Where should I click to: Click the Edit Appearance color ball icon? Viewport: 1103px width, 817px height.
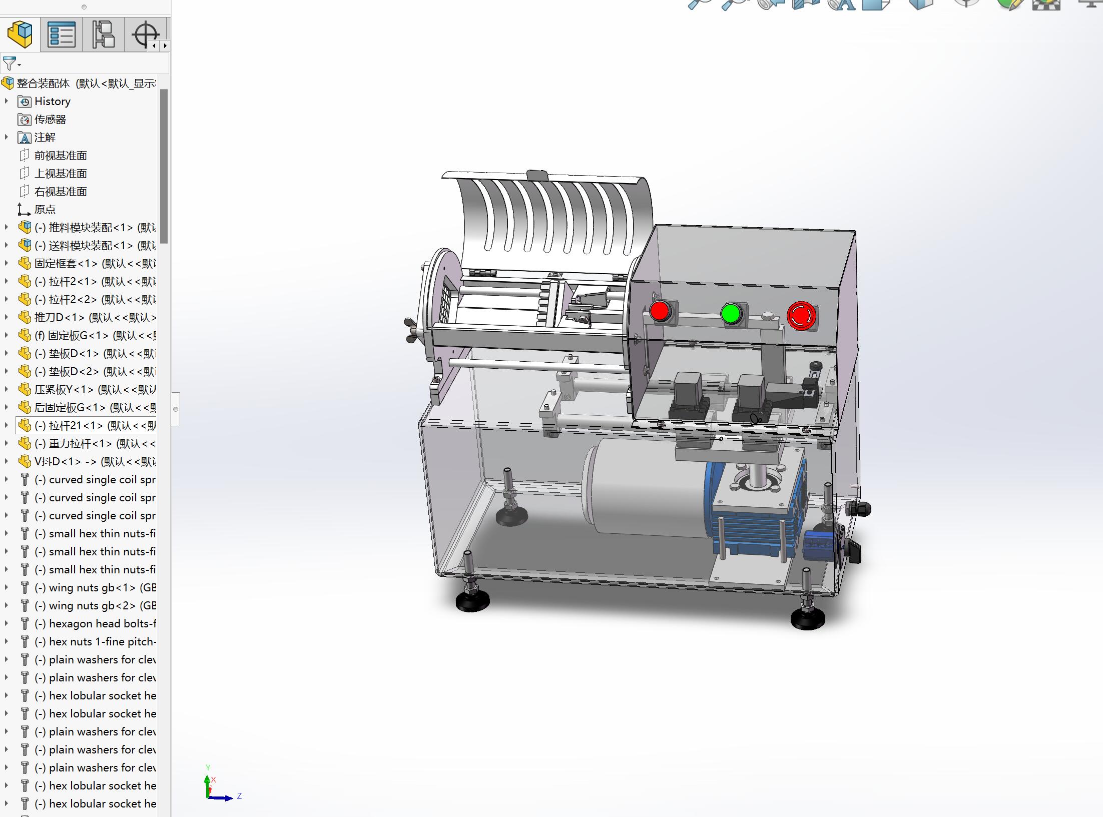click(1009, 4)
